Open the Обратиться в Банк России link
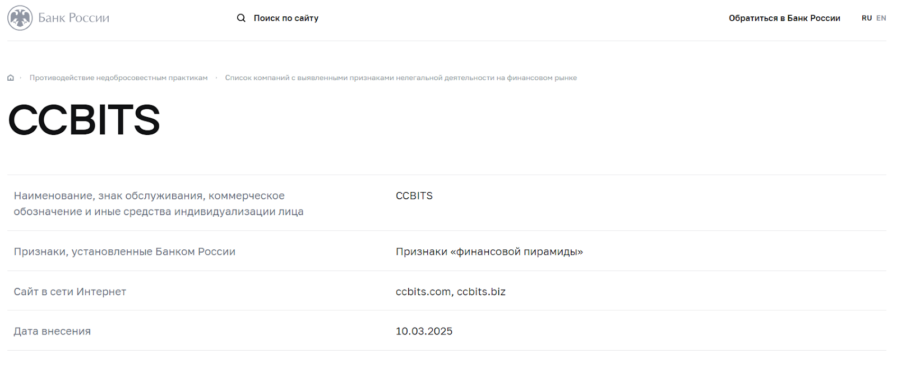897x368 pixels. pyautogui.click(x=784, y=18)
